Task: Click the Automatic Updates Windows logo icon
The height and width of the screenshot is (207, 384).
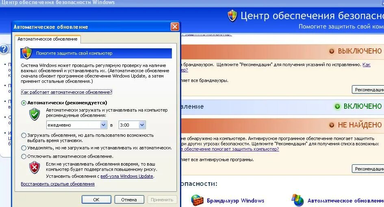Action: coord(298,200)
